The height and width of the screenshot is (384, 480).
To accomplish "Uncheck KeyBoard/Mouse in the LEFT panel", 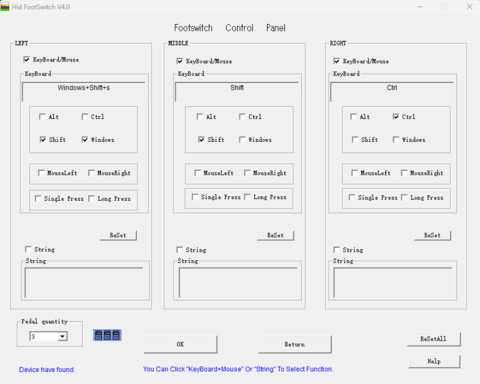I will (x=26, y=59).
